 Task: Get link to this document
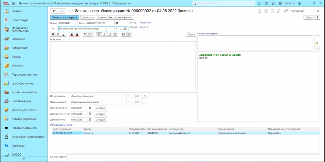(x=278, y=11)
